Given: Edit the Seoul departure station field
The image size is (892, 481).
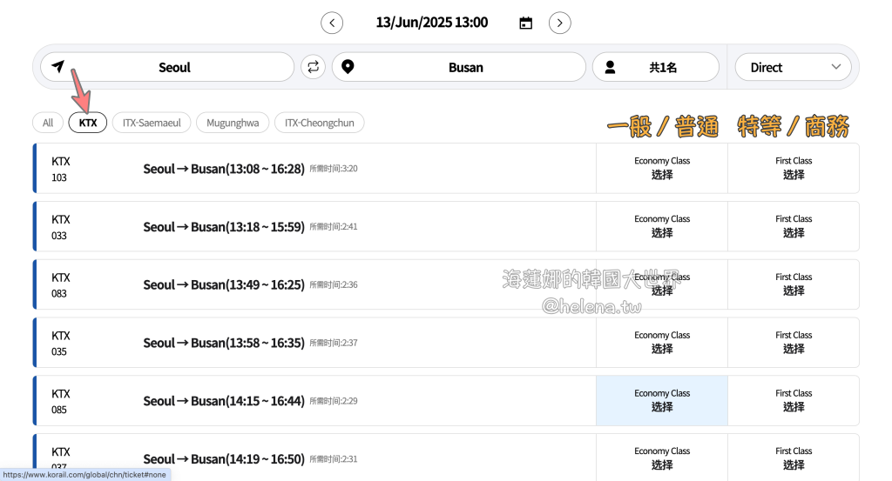Looking at the screenshot, I should [x=167, y=67].
